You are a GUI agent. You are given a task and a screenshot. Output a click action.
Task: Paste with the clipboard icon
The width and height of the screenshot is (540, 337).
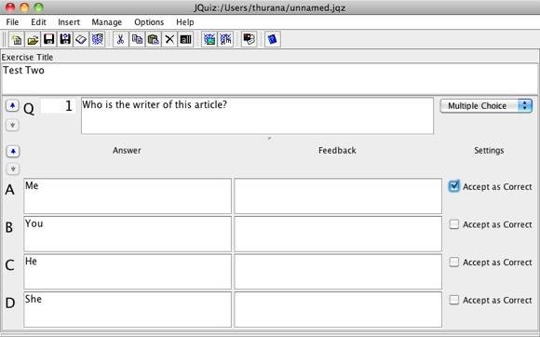click(154, 40)
